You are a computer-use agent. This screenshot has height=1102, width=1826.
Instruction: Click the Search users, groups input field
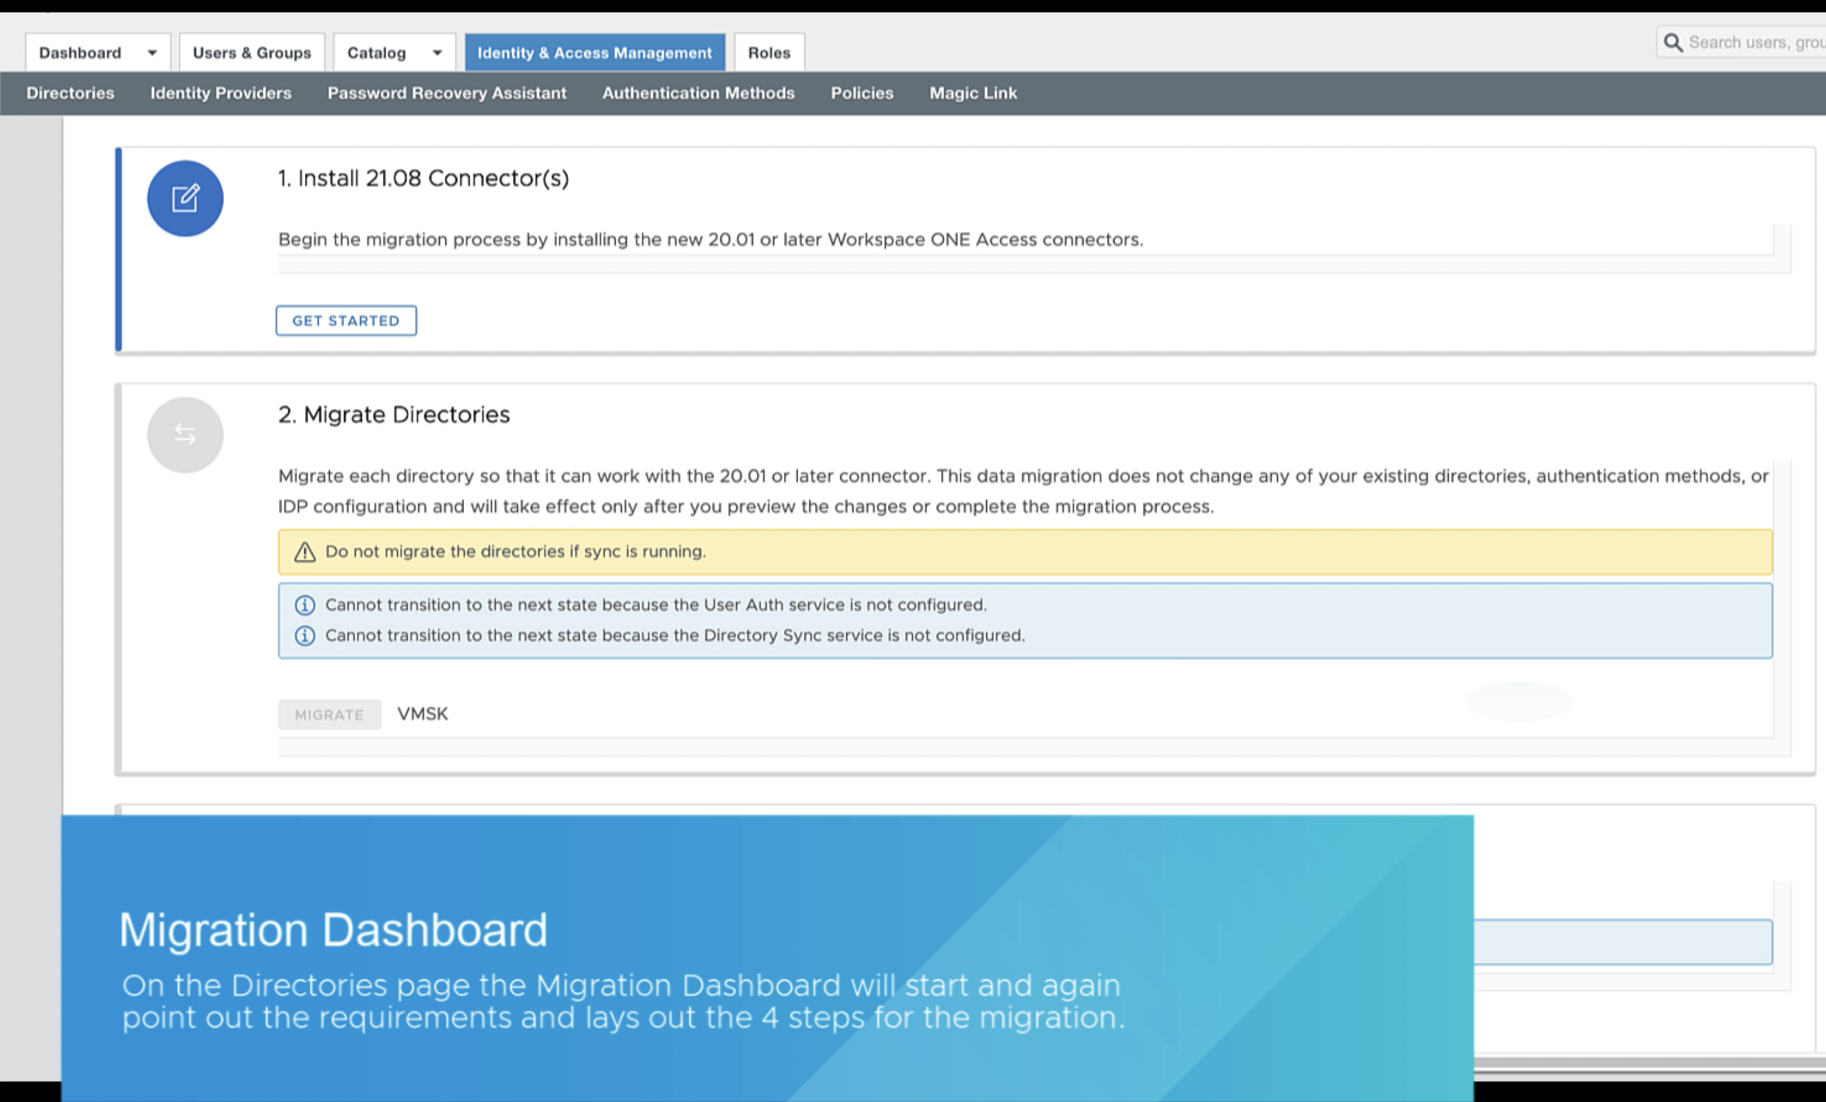pyautogui.click(x=1755, y=42)
